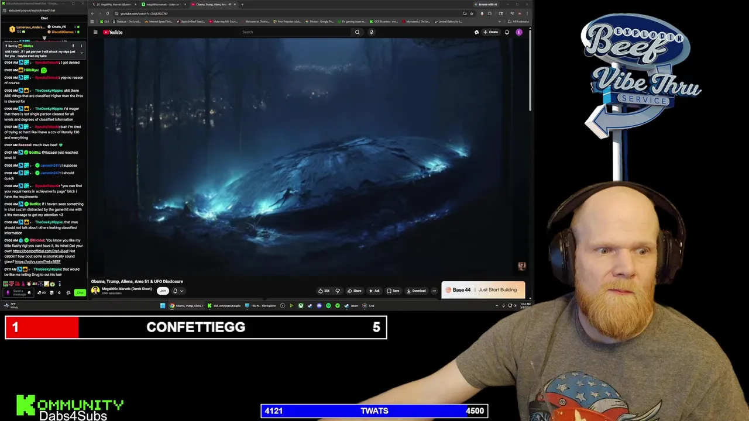Go to the YouTube home logo

tap(113, 32)
